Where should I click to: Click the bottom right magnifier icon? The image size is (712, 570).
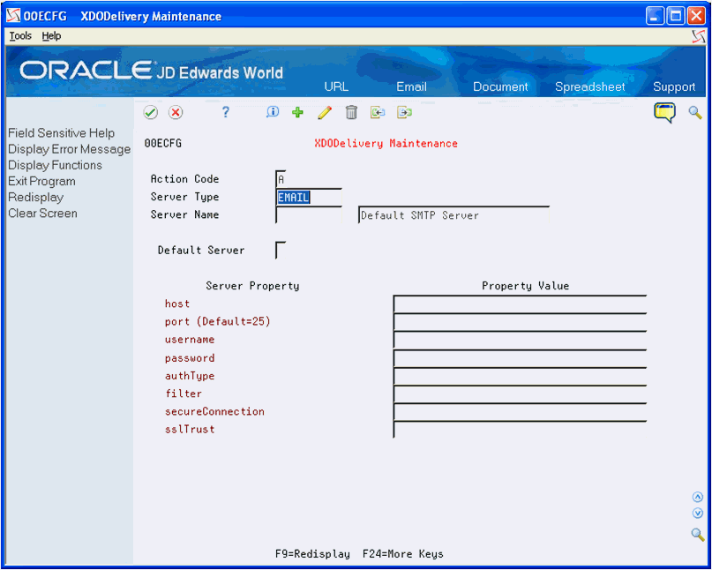point(698,534)
